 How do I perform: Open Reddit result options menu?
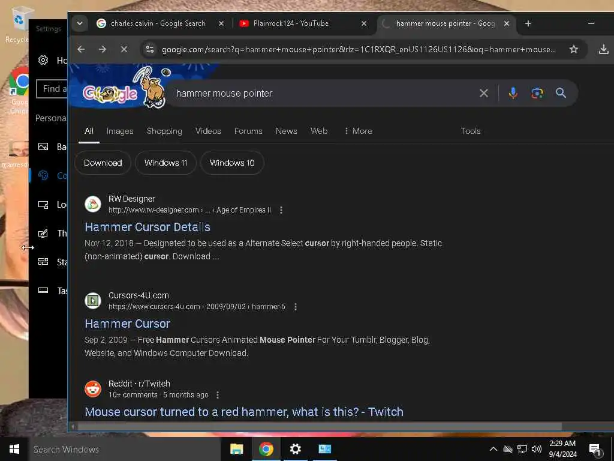click(218, 395)
